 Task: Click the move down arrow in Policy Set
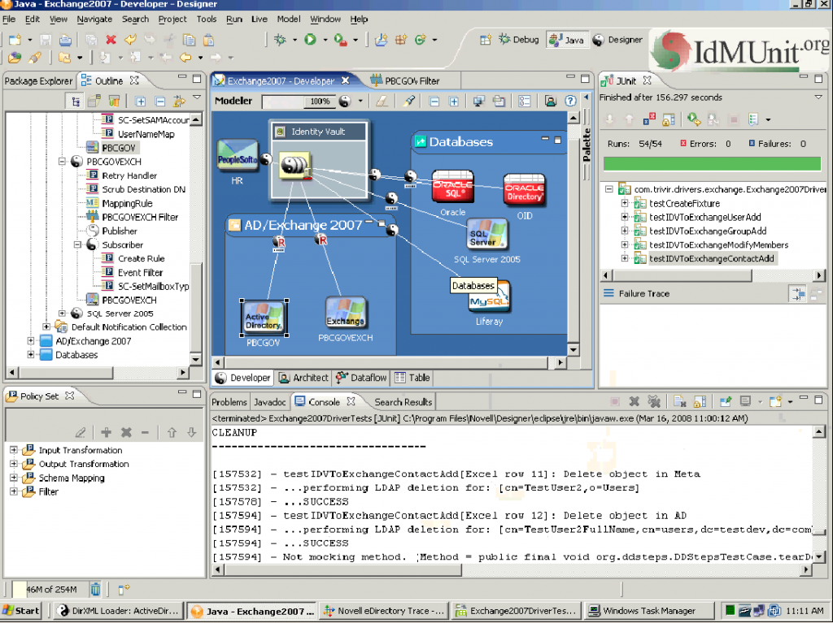pyautogui.click(x=192, y=432)
